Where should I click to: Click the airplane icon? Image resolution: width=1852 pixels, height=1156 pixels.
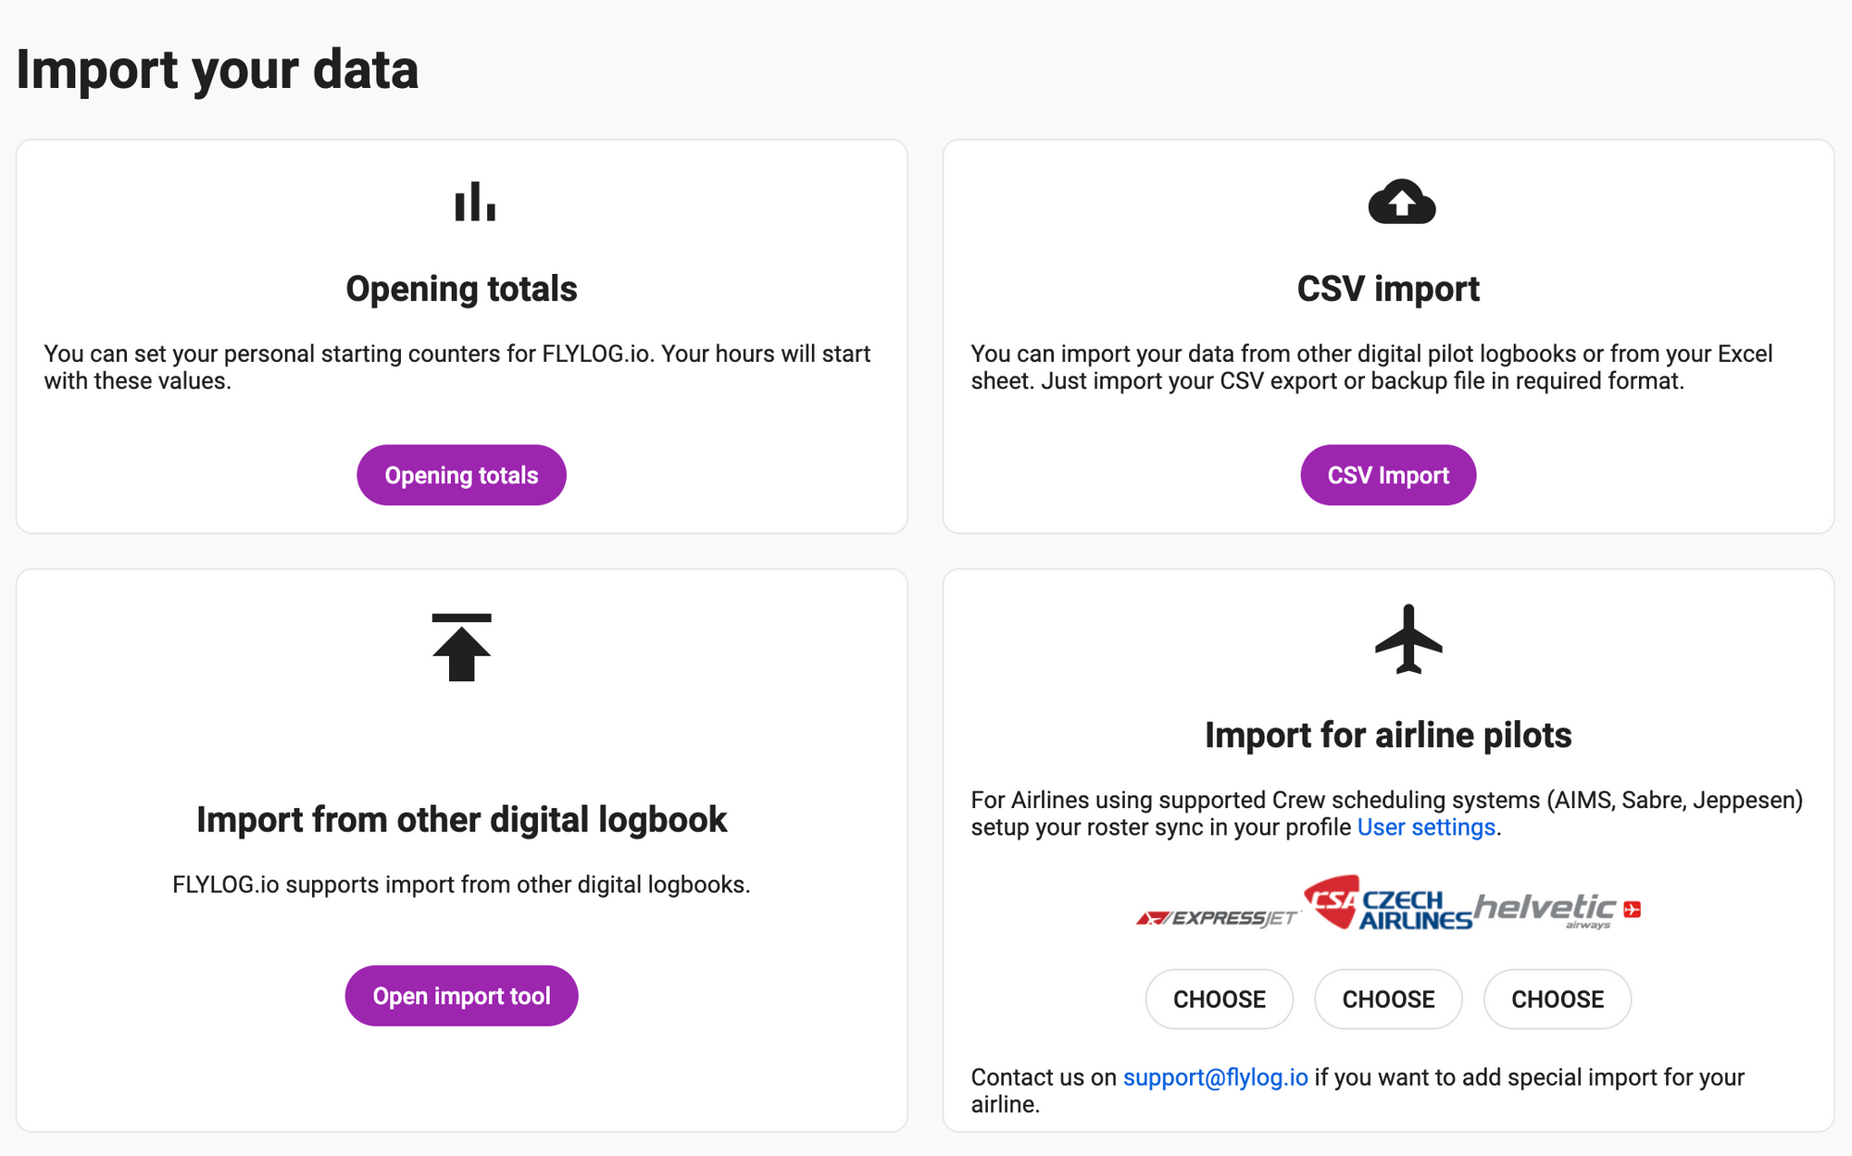pyautogui.click(x=1408, y=640)
